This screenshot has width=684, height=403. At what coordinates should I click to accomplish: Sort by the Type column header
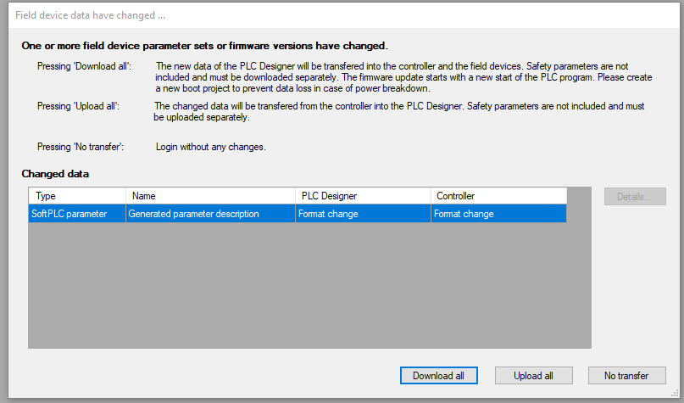[77, 196]
